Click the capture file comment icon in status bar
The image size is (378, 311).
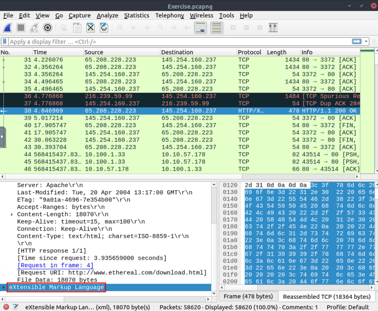coord(16,307)
